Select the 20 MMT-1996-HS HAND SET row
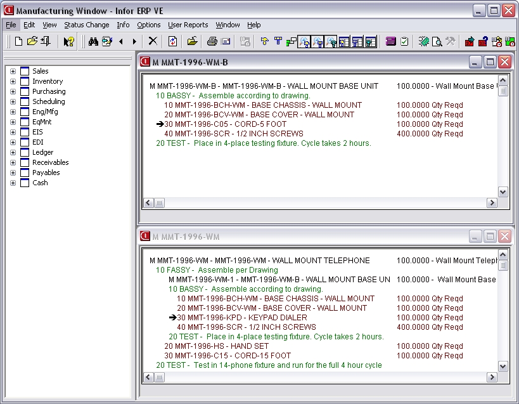Image resolution: width=519 pixels, height=404 pixels. pyautogui.click(x=217, y=346)
